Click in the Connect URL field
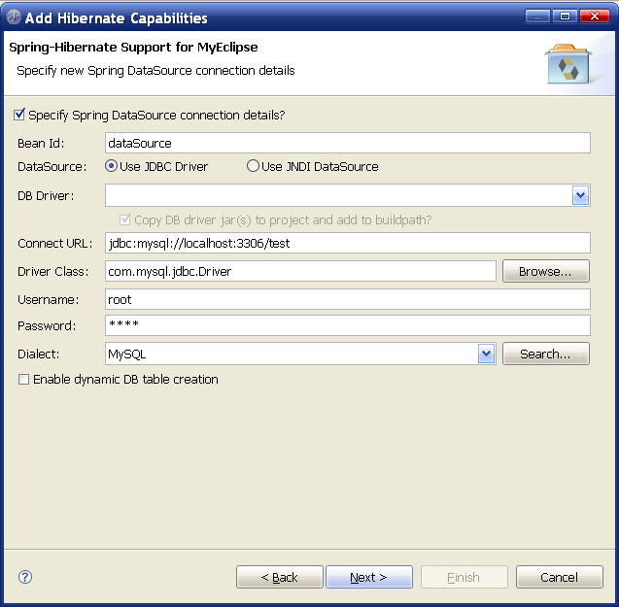 (348, 243)
